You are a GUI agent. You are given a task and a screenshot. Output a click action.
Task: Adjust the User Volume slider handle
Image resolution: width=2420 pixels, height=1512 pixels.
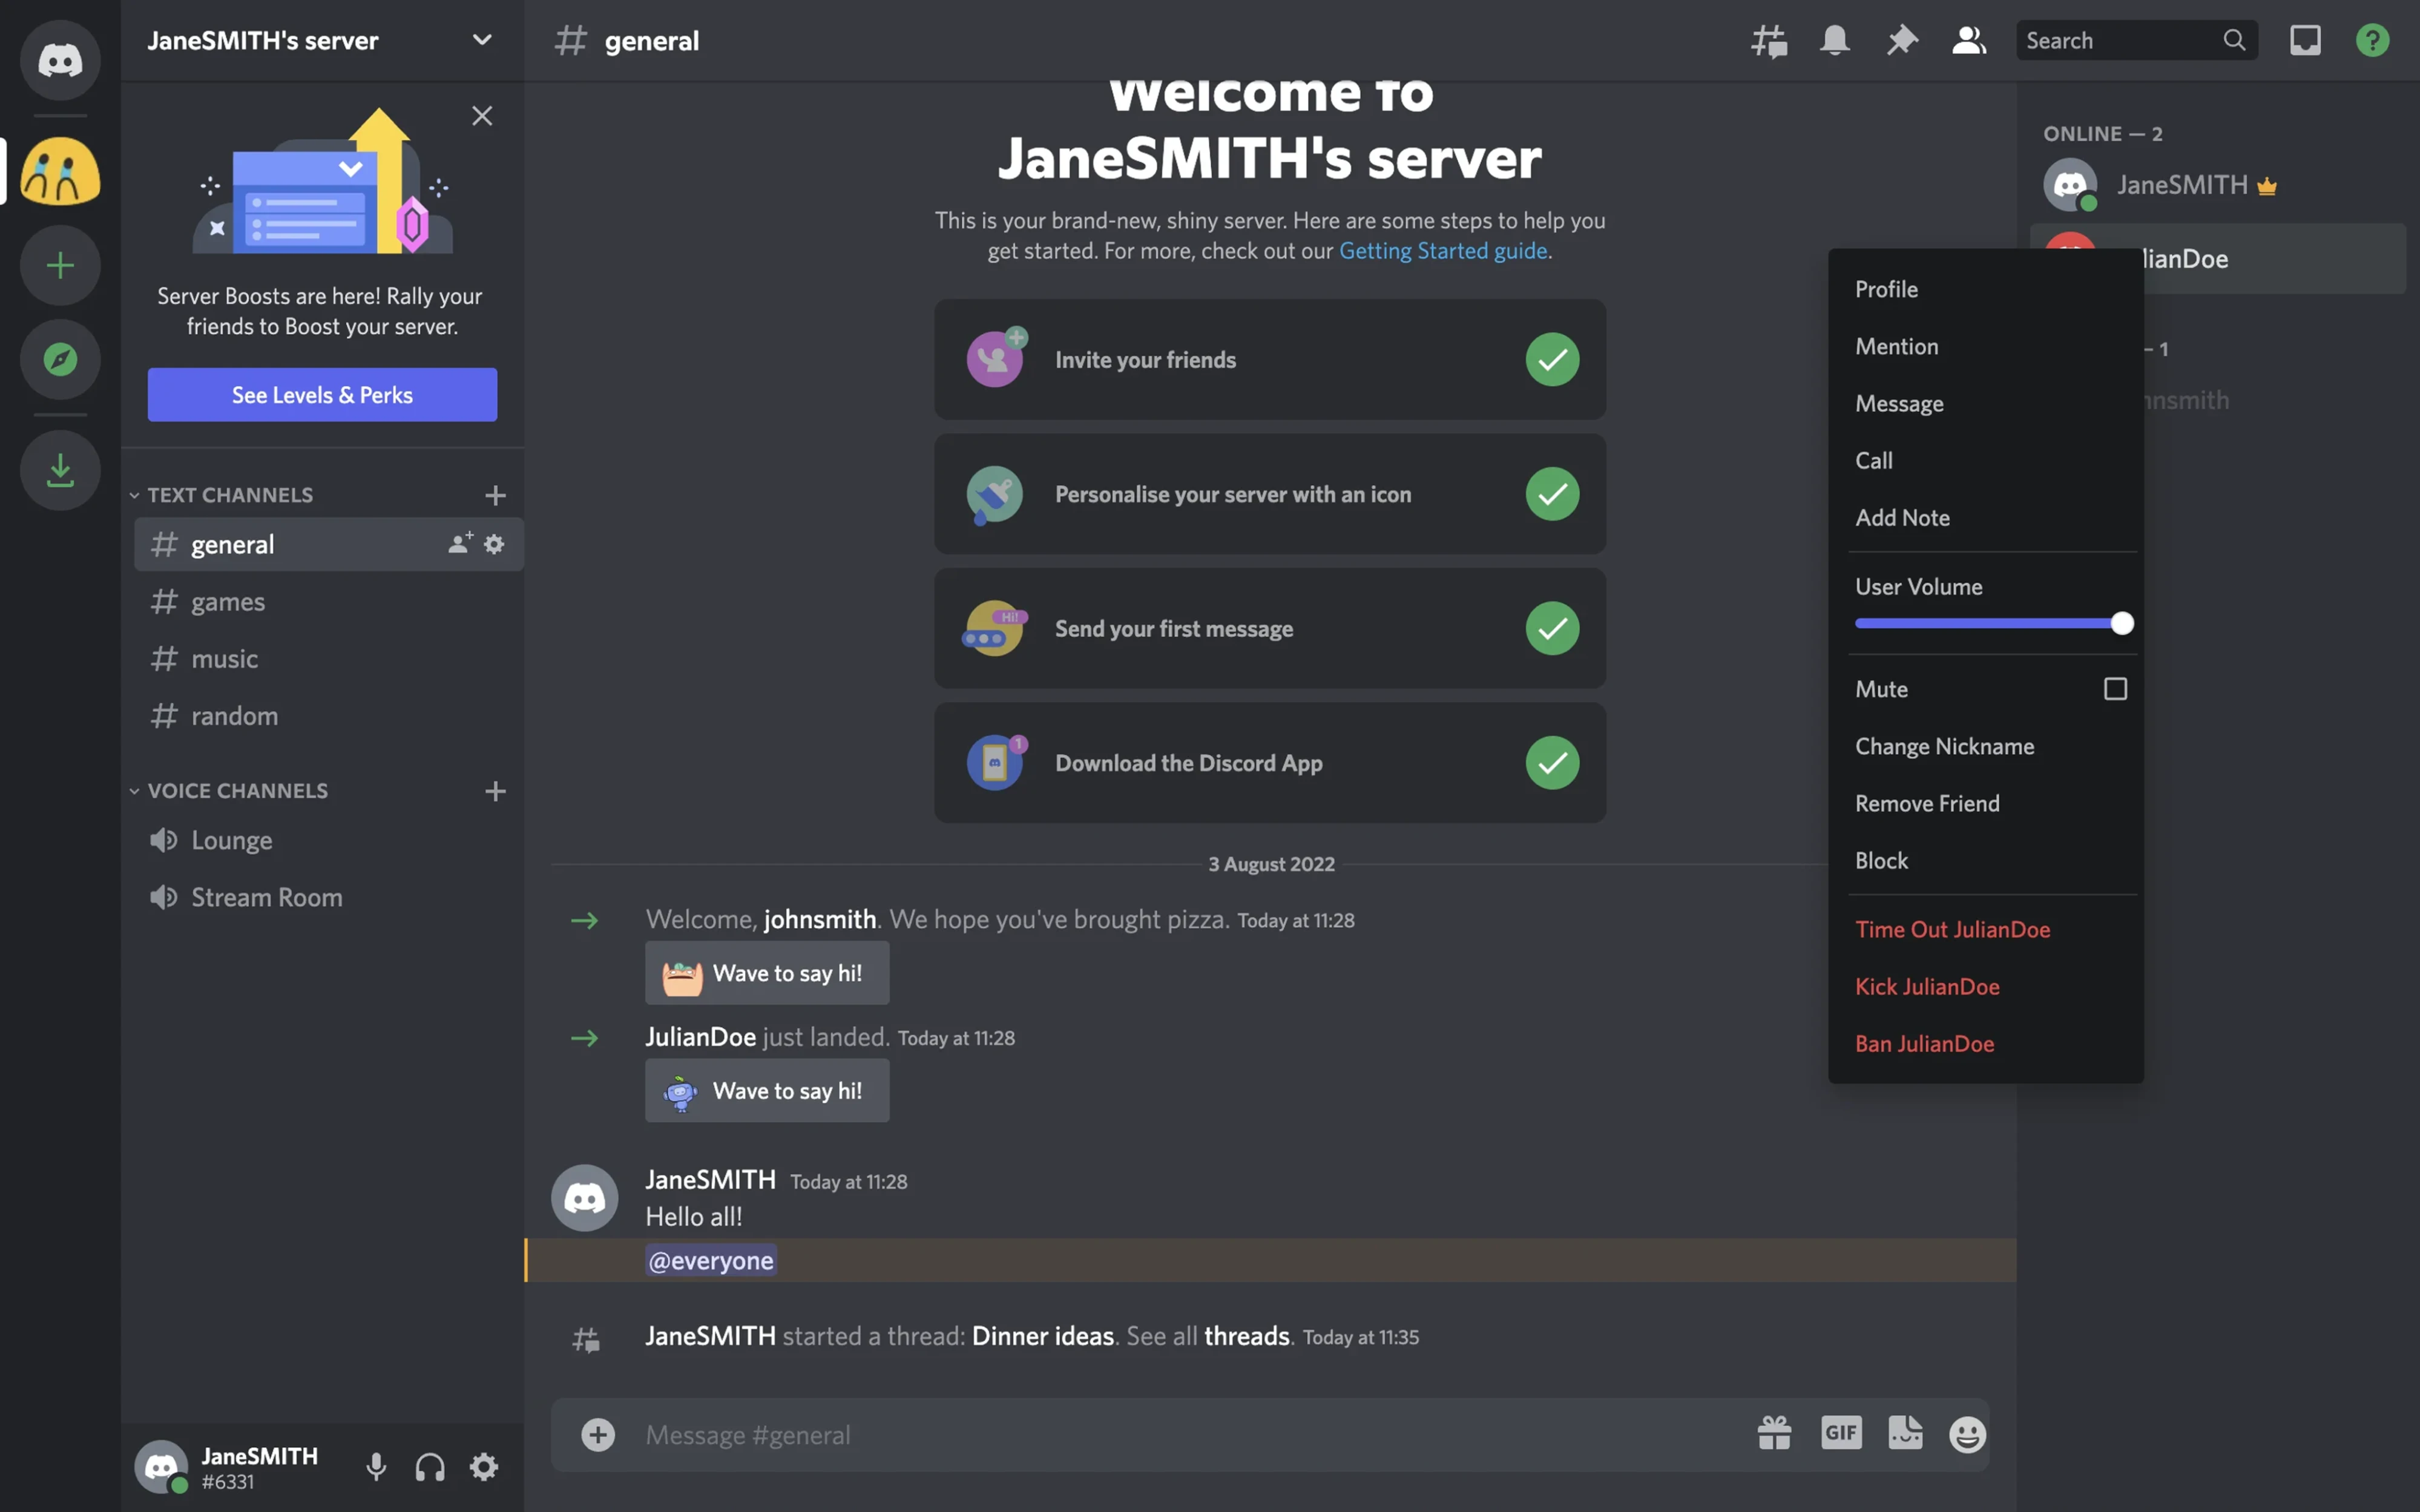point(2121,623)
